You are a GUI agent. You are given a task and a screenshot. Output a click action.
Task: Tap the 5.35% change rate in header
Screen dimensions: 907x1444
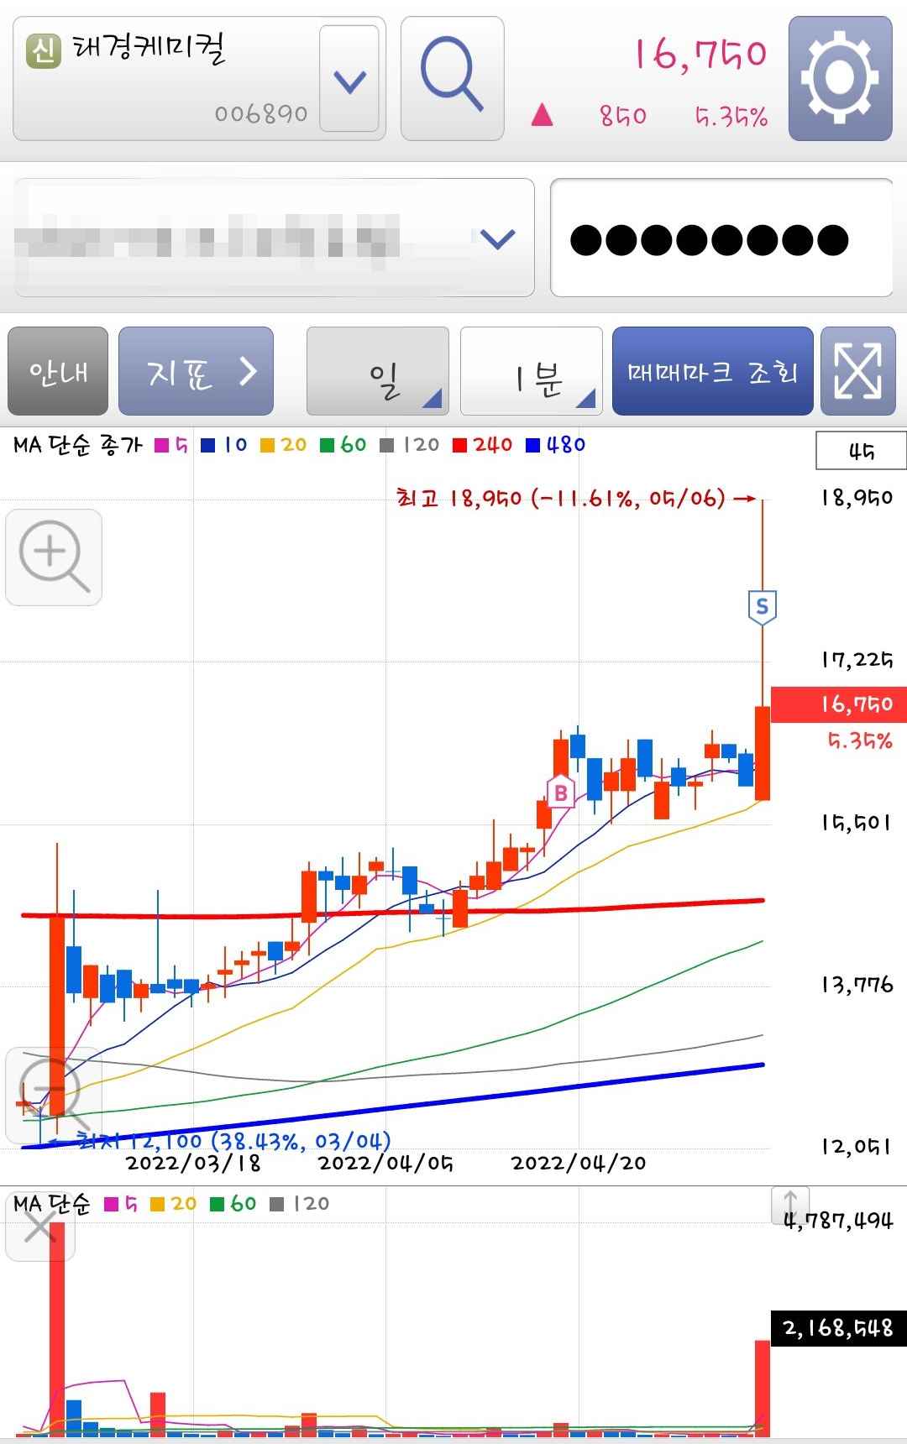coord(731,116)
